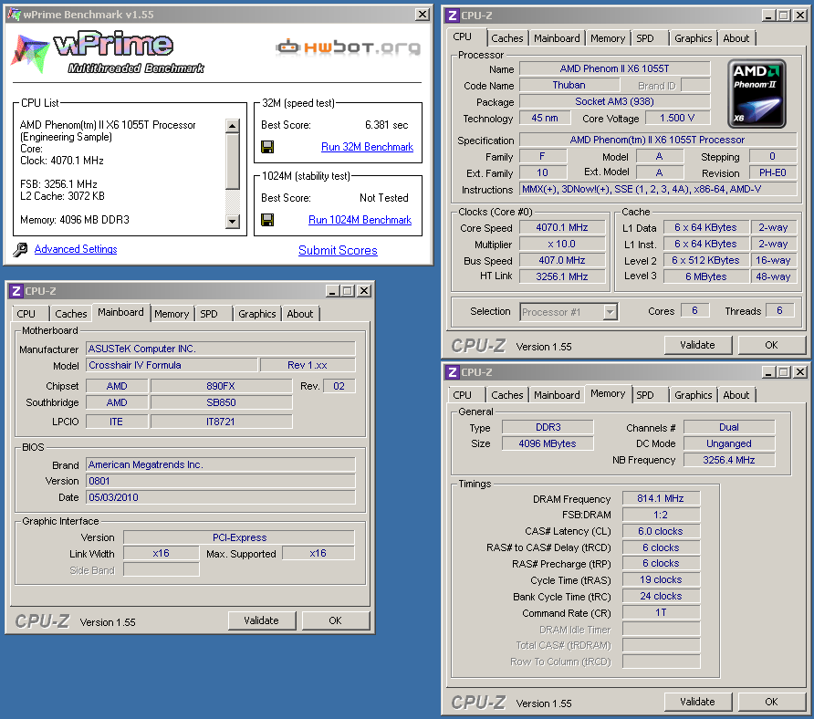Switch to About tab in the top-right CPU-Z window

(x=736, y=38)
